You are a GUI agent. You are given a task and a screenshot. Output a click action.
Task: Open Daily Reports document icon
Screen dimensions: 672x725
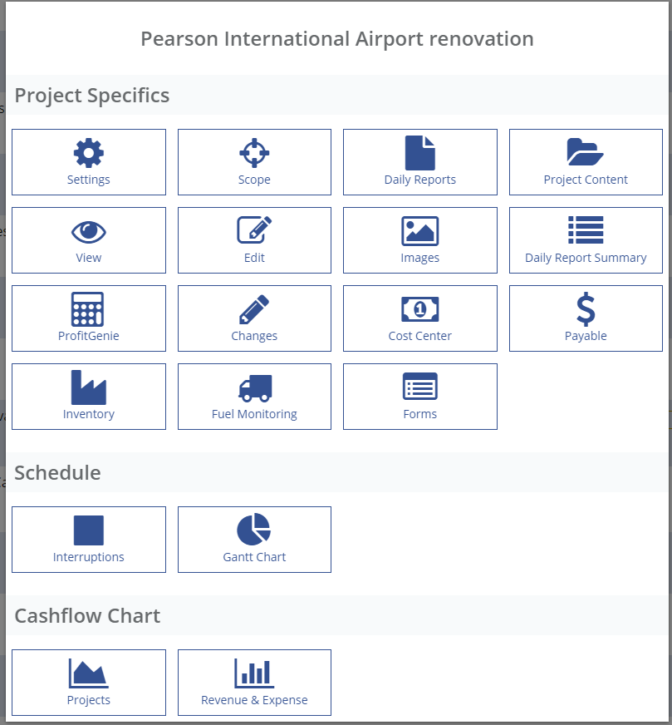click(420, 153)
